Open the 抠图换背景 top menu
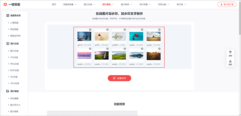 70,4
